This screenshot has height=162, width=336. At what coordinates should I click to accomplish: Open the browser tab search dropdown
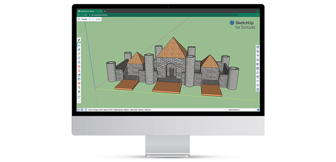tap(257, 11)
